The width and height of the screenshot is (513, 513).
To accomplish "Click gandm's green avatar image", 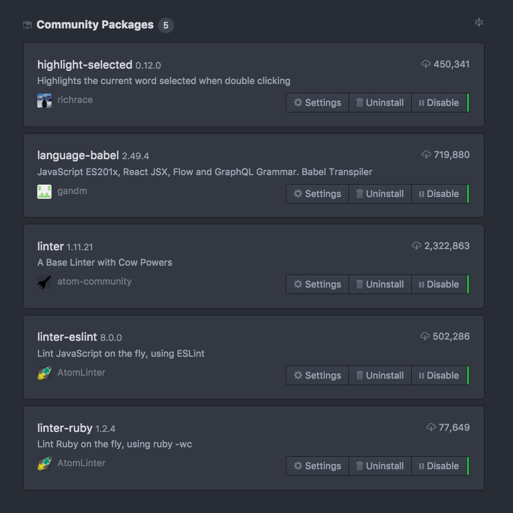I will click(44, 191).
